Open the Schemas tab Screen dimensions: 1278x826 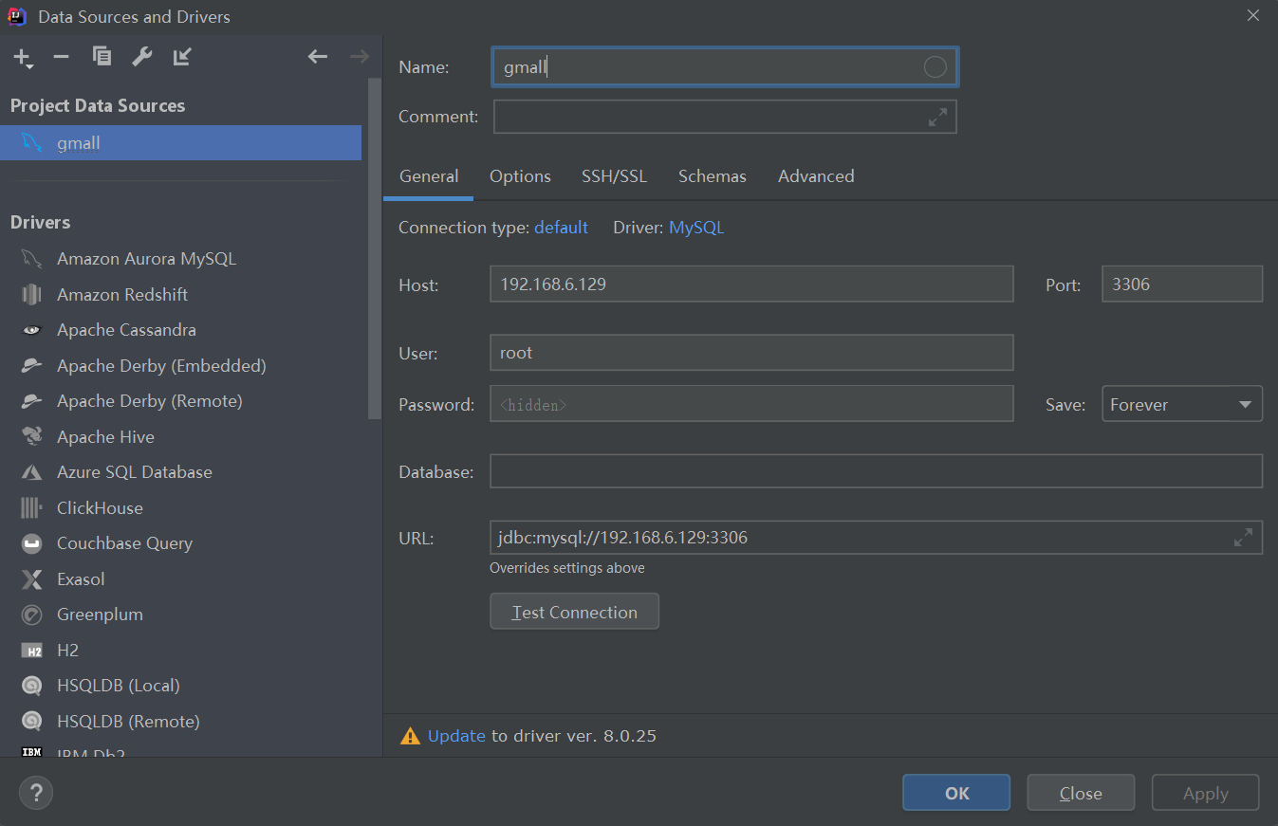[712, 176]
